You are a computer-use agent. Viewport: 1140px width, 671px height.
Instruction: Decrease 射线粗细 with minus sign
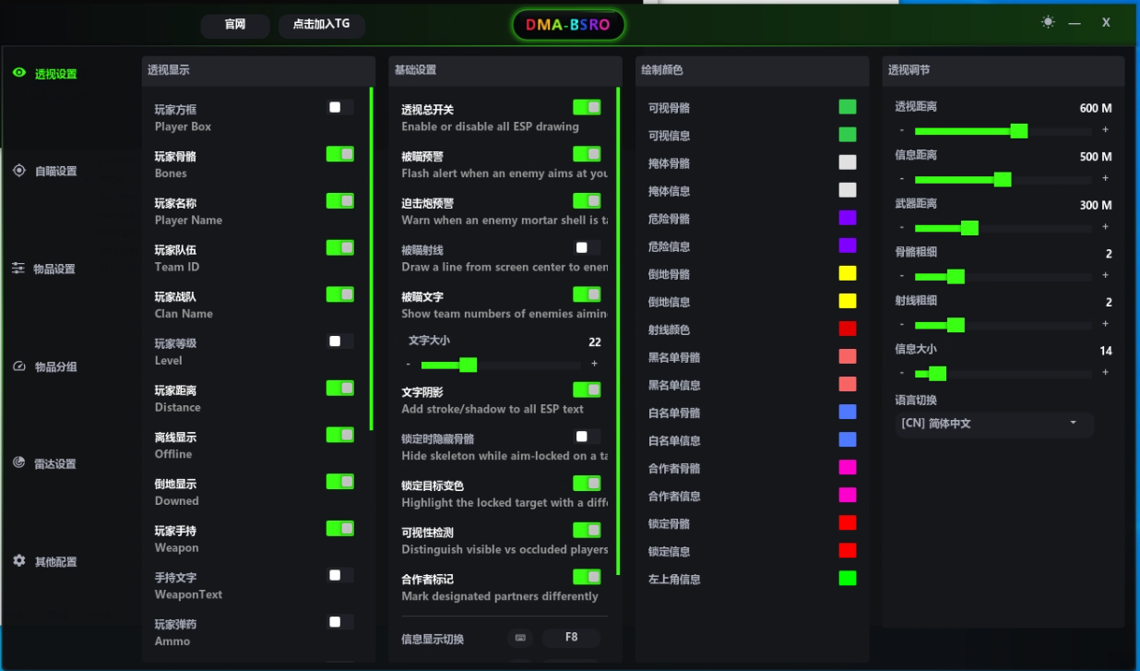tap(902, 325)
